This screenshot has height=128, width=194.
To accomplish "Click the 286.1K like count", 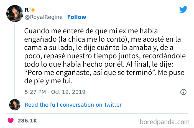I will coord(27,121).
